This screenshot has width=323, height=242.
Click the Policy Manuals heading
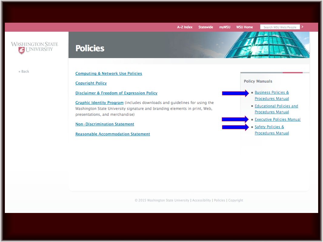[x=258, y=81]
